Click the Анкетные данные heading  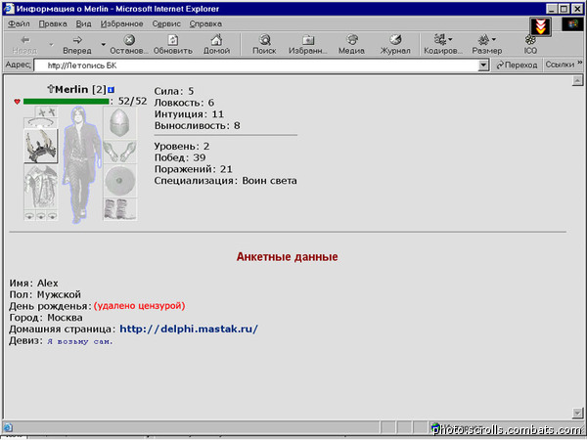(x=287, y=256)
